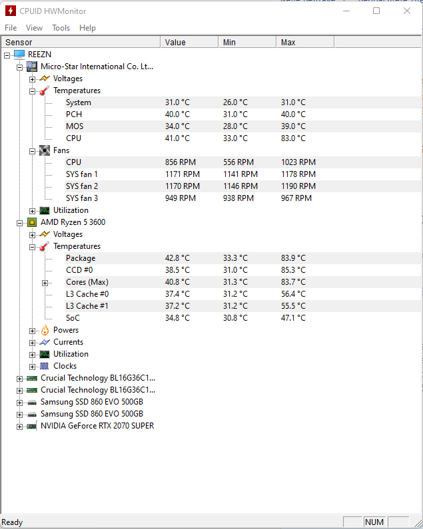Viewport: 423px width, 529px height.
Task: Click the 1023 RPM CPU fan max value
Action: tap(298, 162)
